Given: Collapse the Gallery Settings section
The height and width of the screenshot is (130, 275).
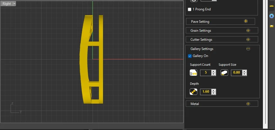Looking at the screenshot, I should click(248, 49).
